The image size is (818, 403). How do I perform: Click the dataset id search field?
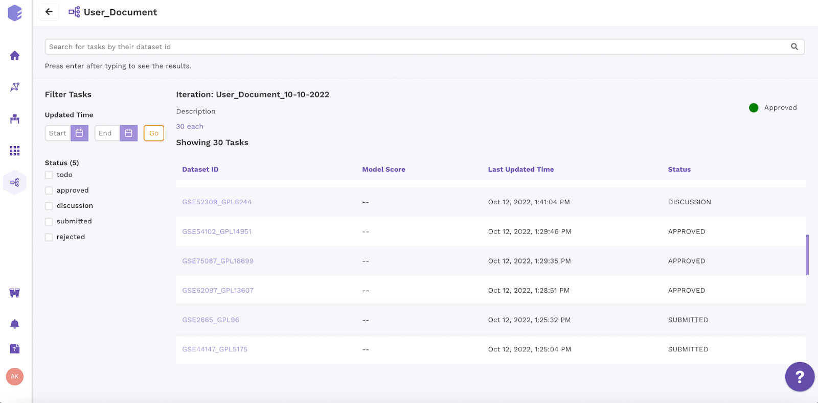click(x=424, y=46)
